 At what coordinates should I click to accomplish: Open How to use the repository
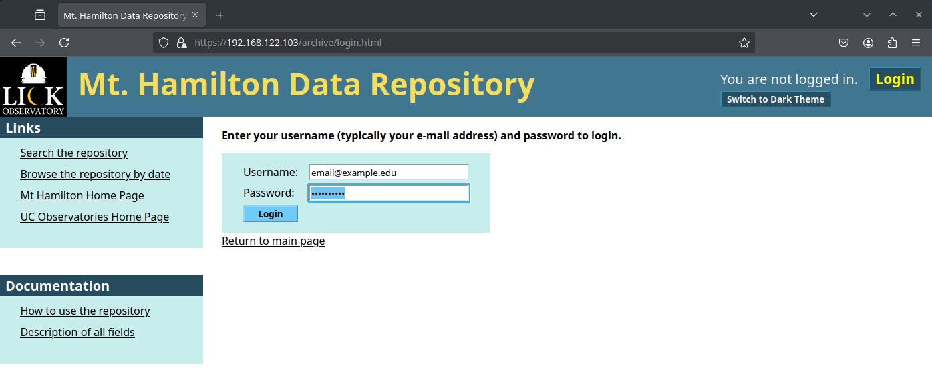pos(86,311)
